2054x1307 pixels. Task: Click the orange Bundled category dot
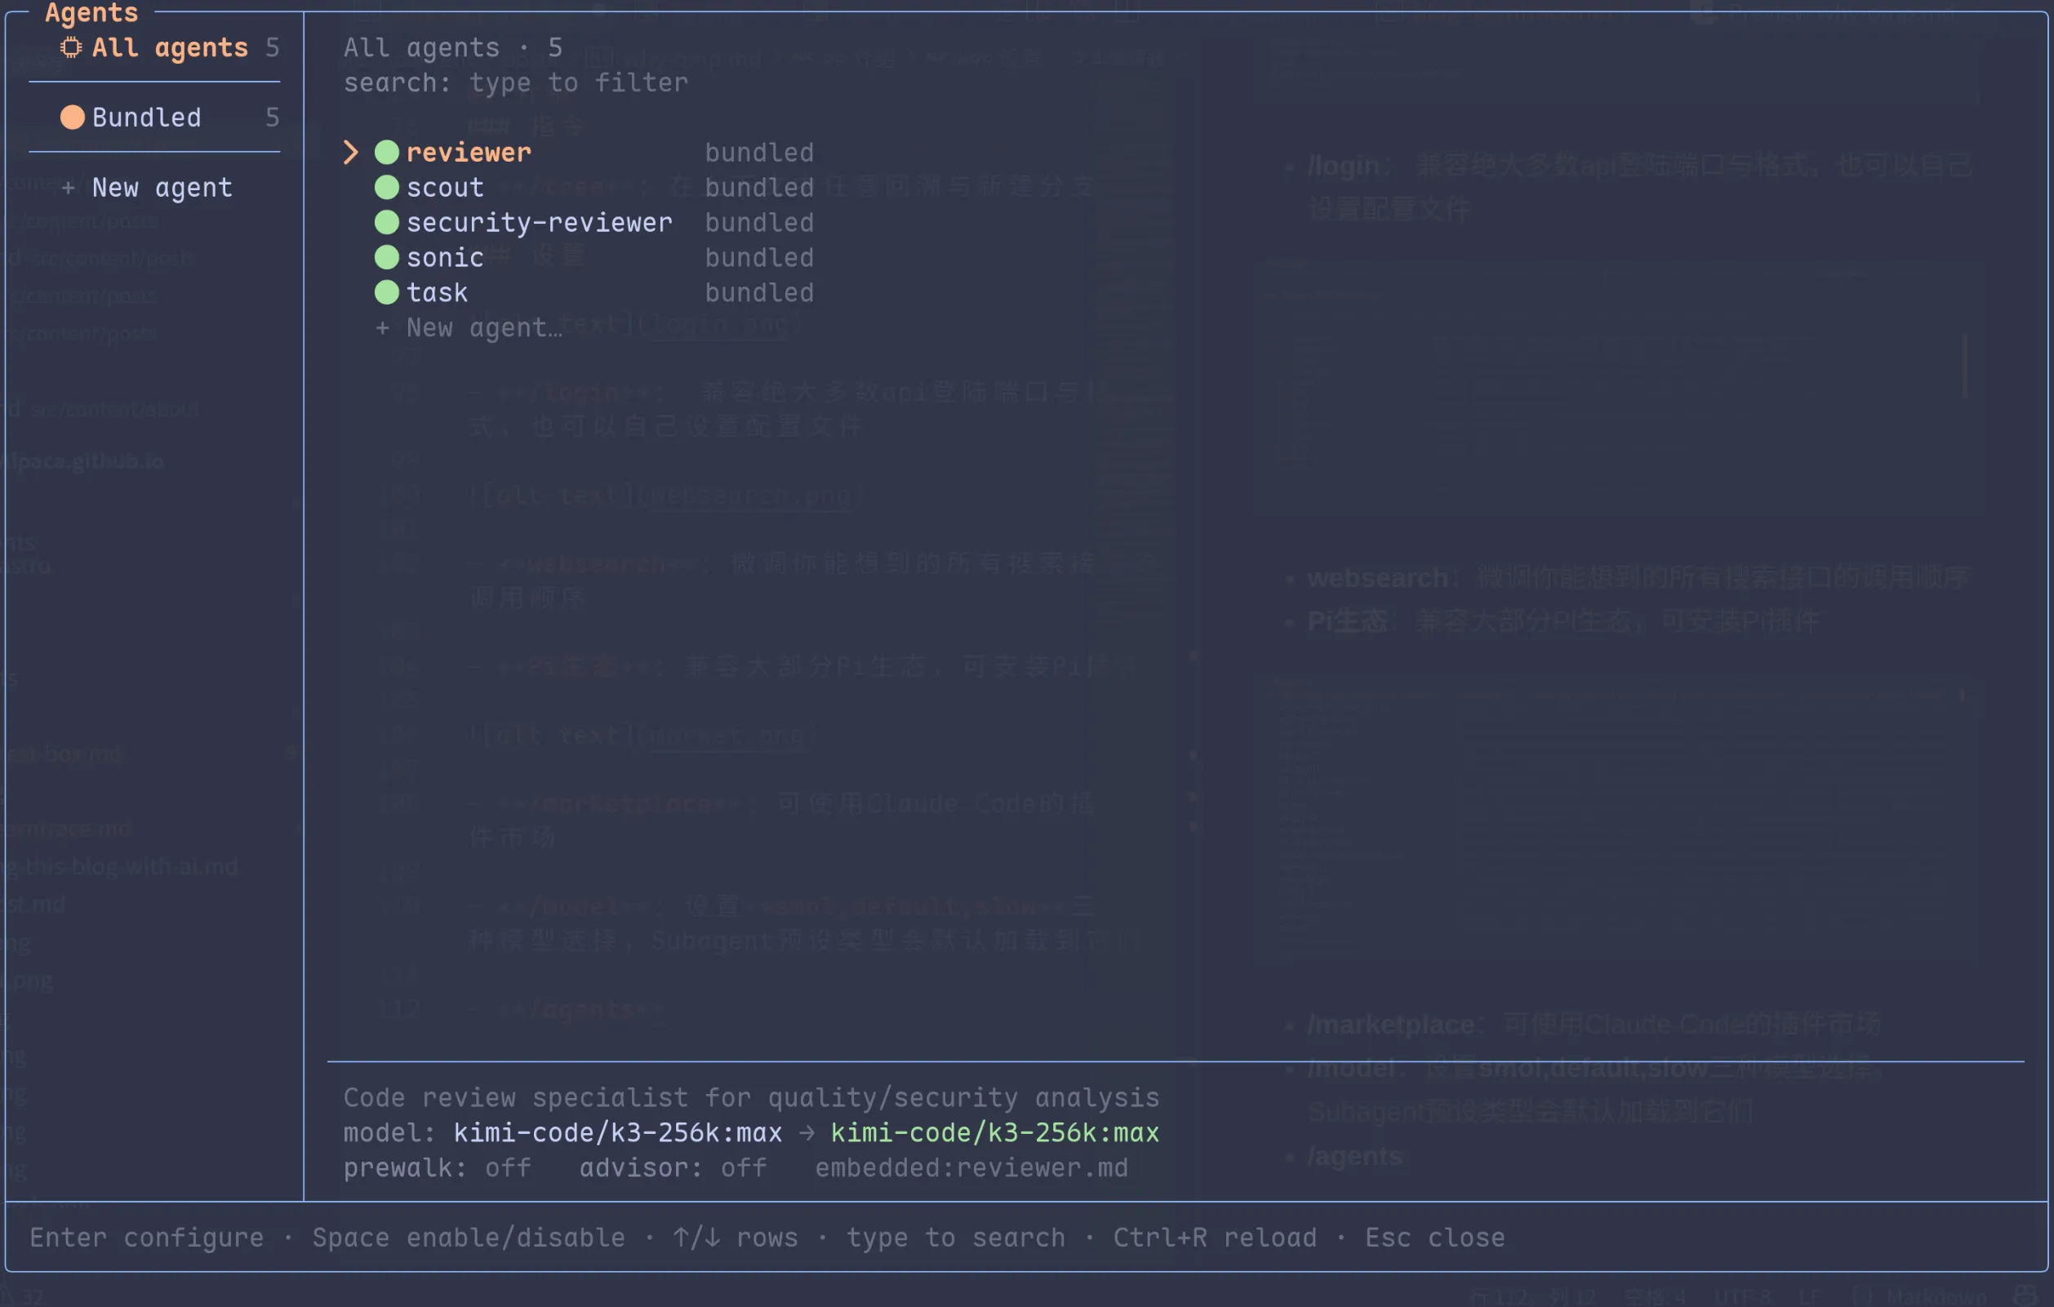pos(73,118)
